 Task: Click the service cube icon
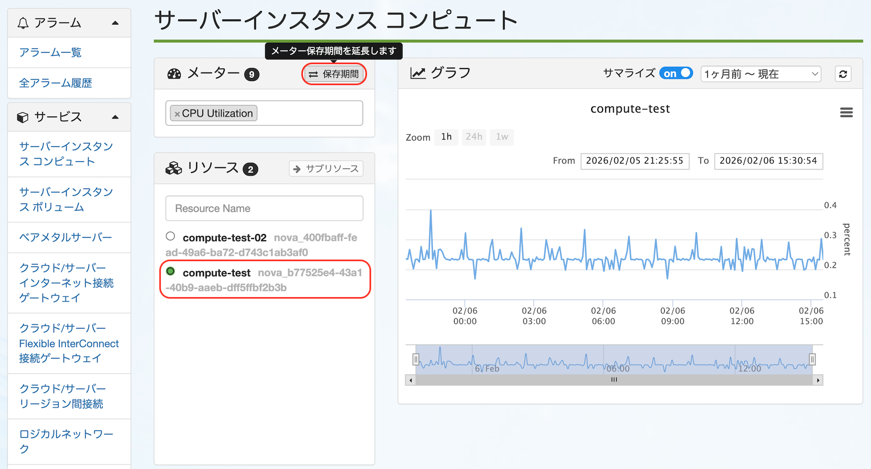(23, 117)
